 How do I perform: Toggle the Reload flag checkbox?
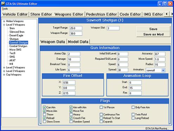coord(44,118)
